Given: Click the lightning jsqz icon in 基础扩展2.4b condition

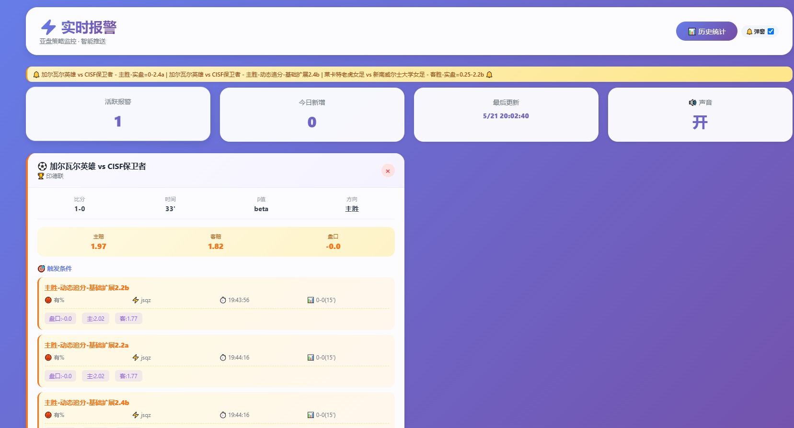Looking at the screenshot, I should [x=136, y=415].
